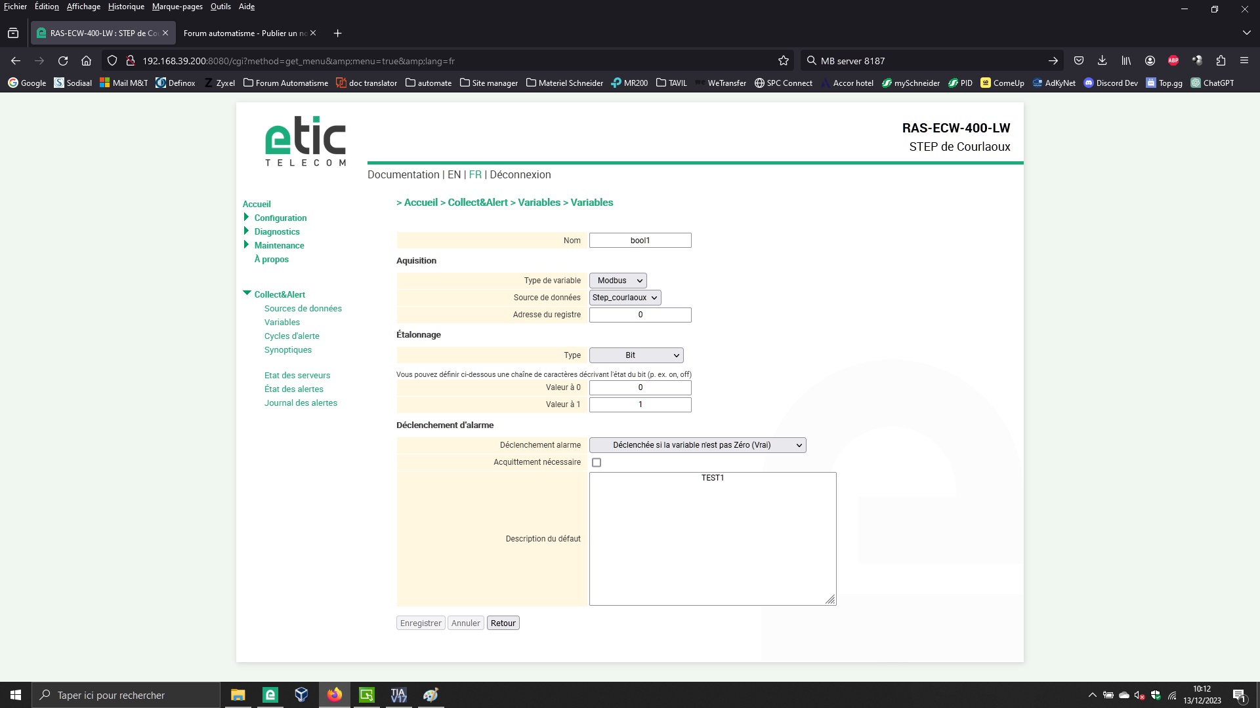Open Firefox from the Windows taskbar
Viewport: 1260px width, 708px height.
[335, 695]
